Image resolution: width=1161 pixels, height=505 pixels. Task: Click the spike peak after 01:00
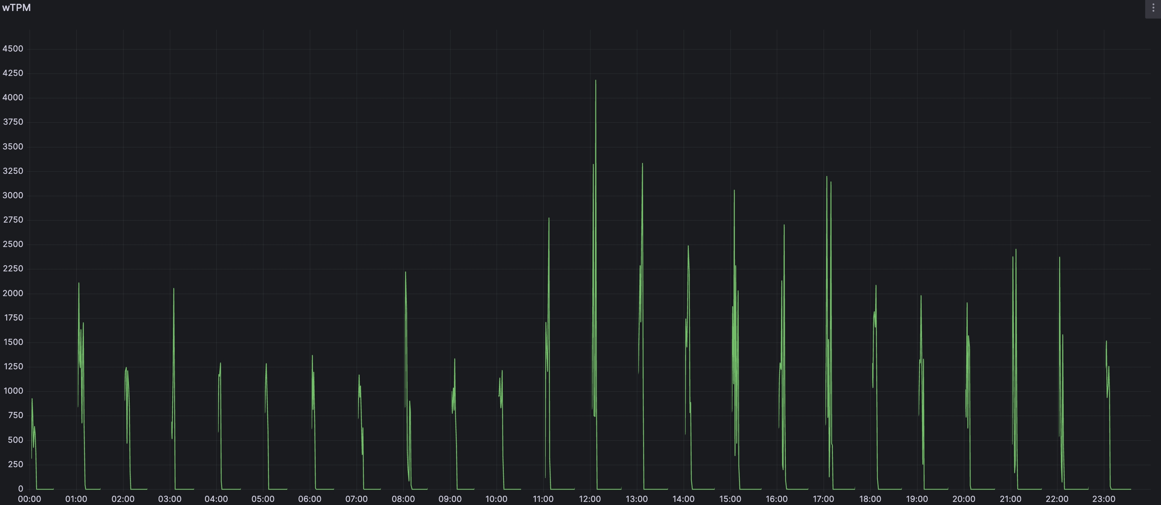79,284
